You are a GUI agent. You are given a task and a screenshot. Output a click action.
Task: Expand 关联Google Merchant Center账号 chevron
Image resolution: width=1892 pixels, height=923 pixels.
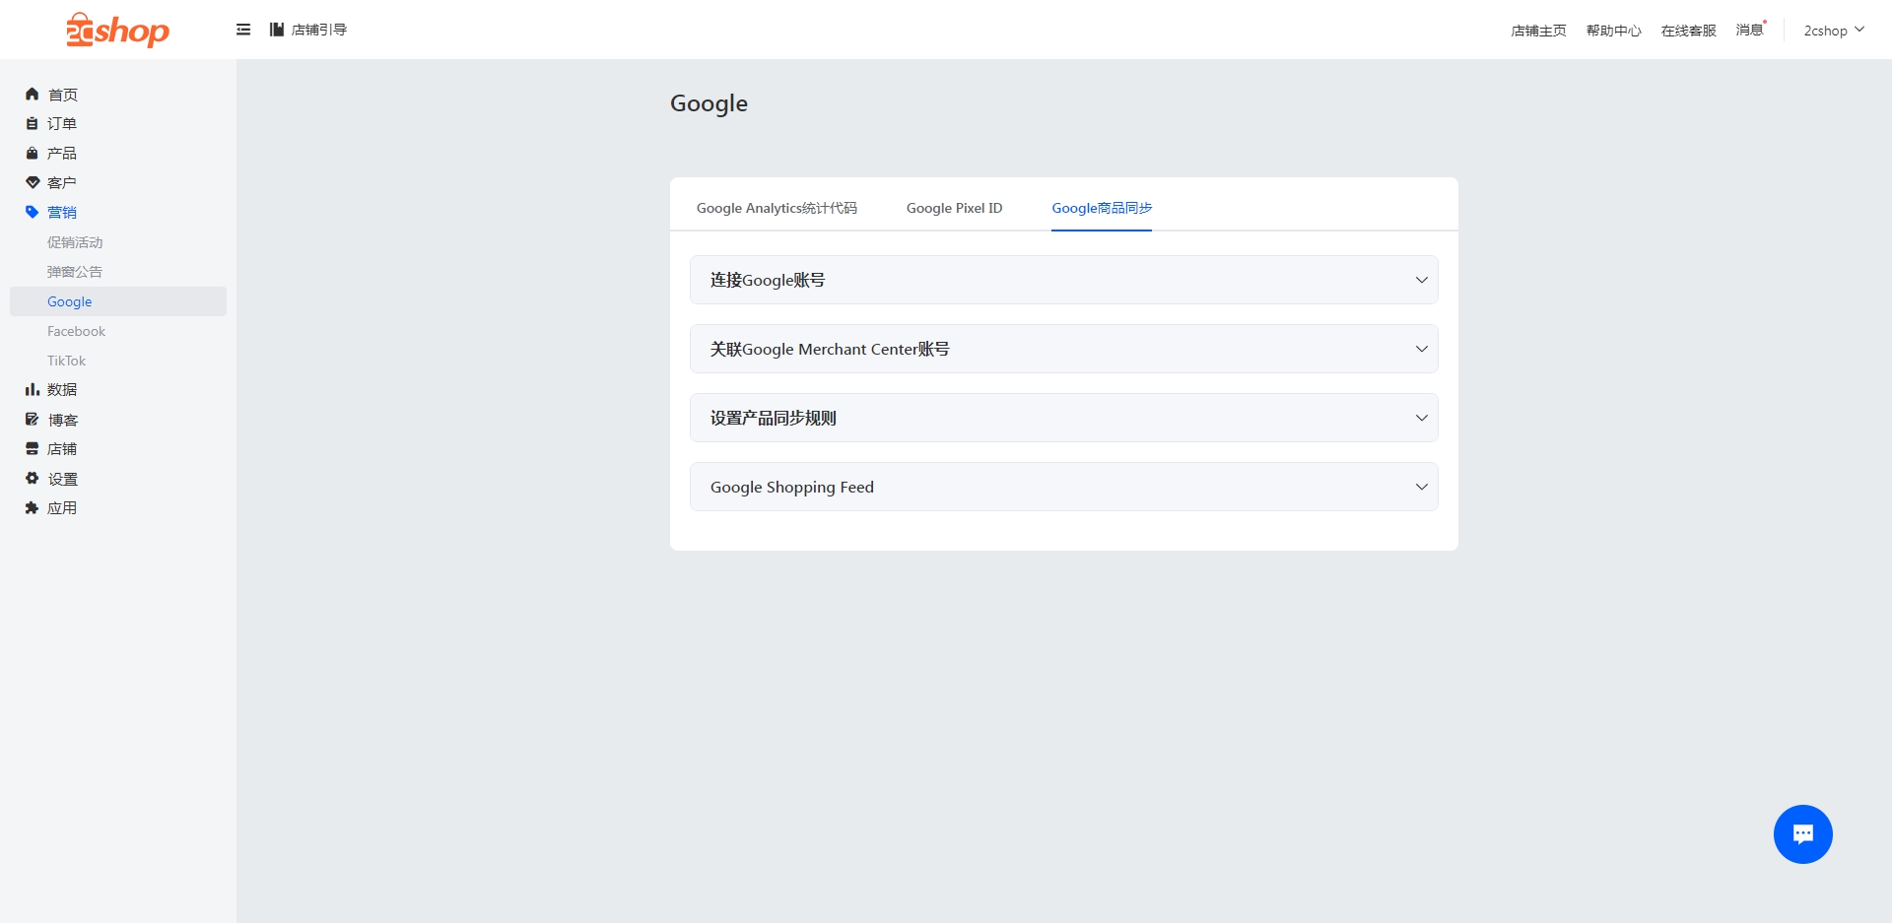click(1421, 349)
